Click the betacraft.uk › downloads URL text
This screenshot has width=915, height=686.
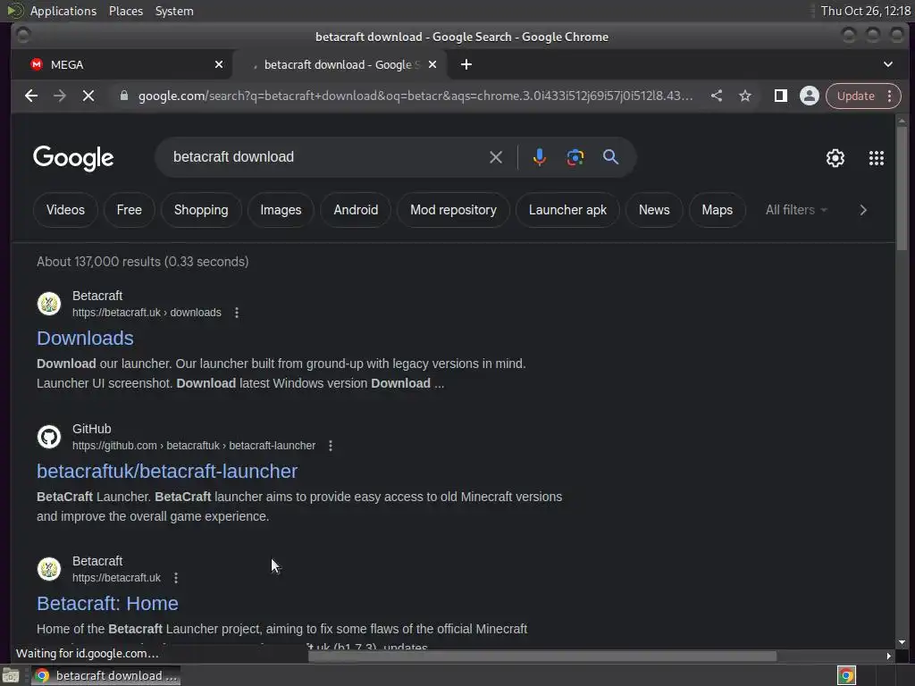(x=147, y=313)
